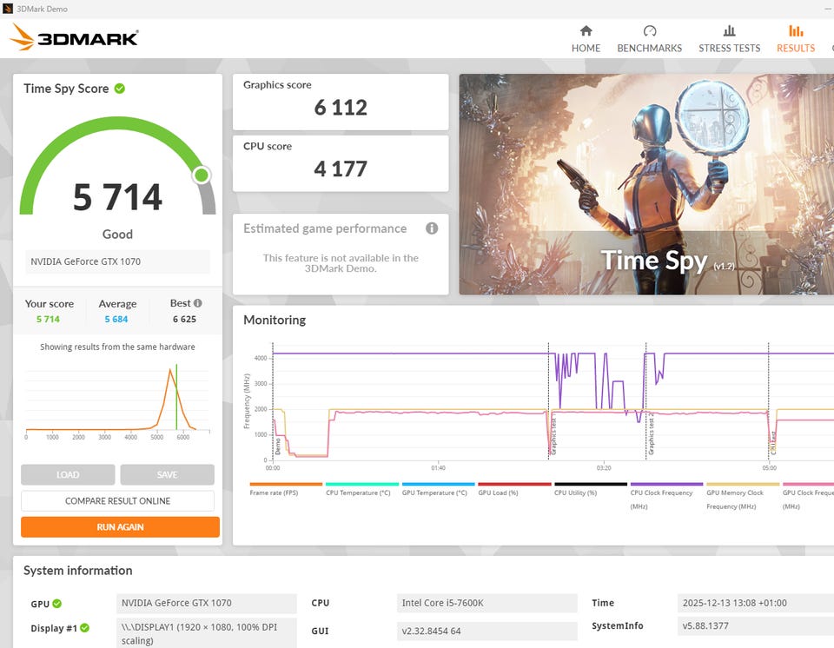The width and height of the screenshot is (834, 648).
Task: Click the green check icon next to Display #1
Action: 85,628
